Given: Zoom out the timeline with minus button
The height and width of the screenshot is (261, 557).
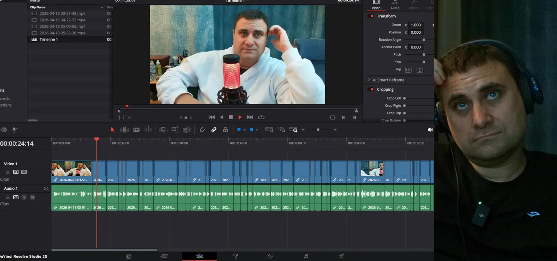Looking at the screenshot, I should pos(303,130).
